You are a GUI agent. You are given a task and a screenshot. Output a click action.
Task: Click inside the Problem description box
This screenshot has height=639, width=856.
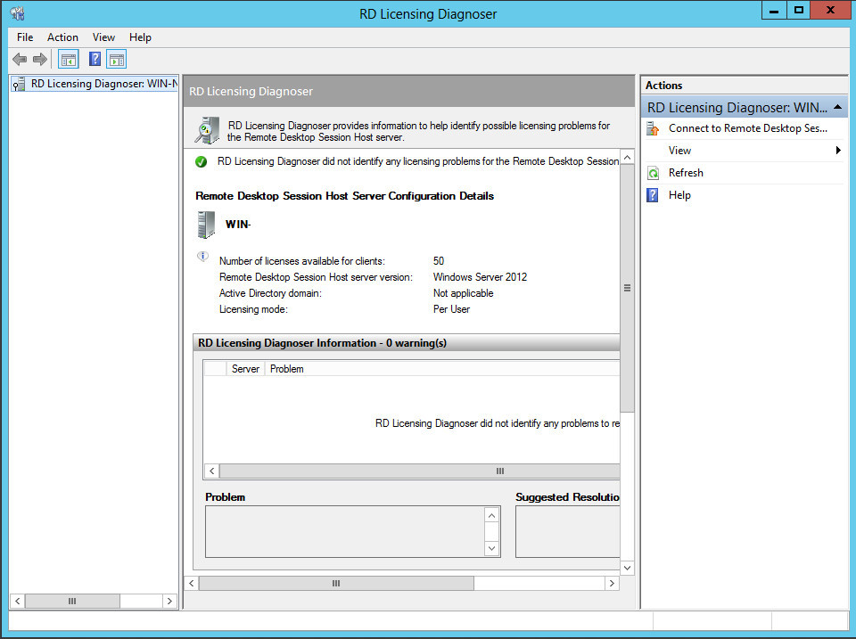coord(345,531)
